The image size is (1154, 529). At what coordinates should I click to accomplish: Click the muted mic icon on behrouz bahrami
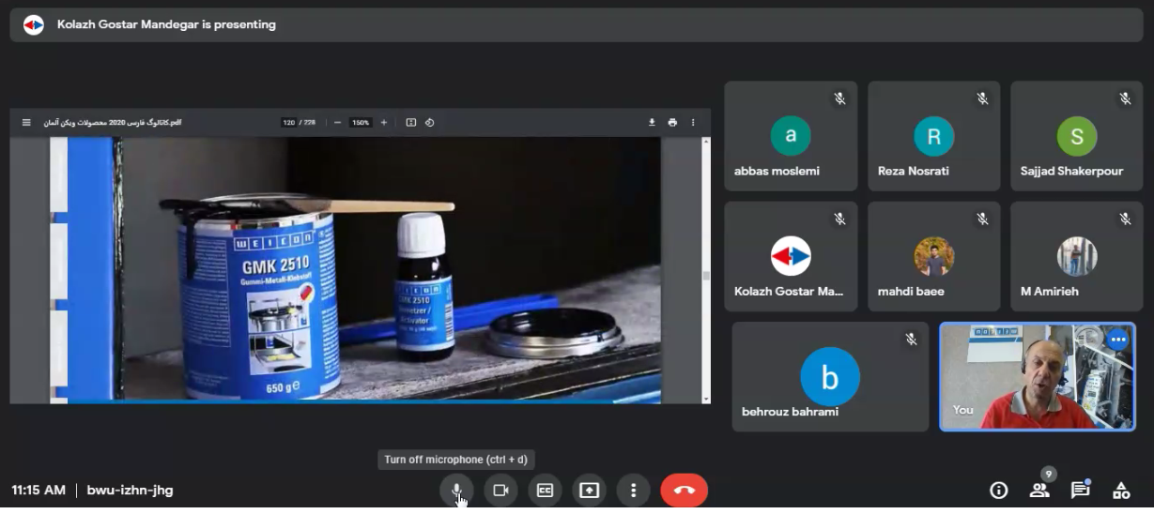click(x=911, y=340)
